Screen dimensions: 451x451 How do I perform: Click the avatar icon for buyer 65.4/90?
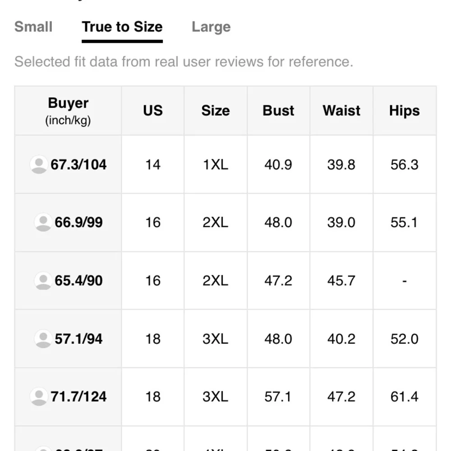pos(43,281)
